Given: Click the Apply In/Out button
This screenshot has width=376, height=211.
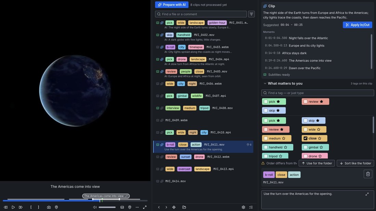Looking at the screenshot, I should pos(357,25).
